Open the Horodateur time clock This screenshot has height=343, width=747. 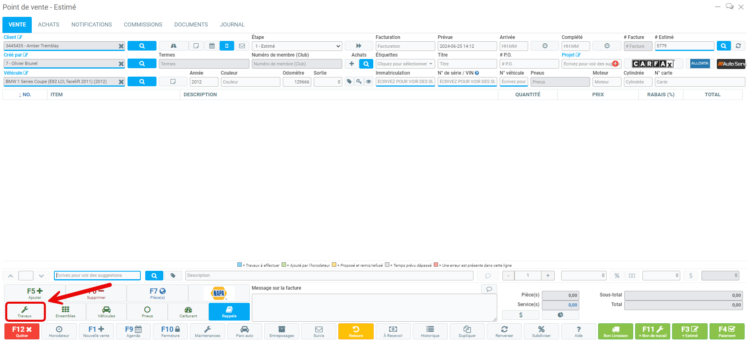coord(59,331)
